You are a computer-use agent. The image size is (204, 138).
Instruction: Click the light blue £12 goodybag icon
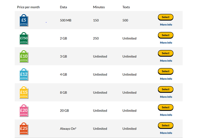(24, 74)
